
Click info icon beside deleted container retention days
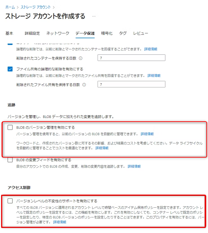pyautogui.click(x=81, y=58)
